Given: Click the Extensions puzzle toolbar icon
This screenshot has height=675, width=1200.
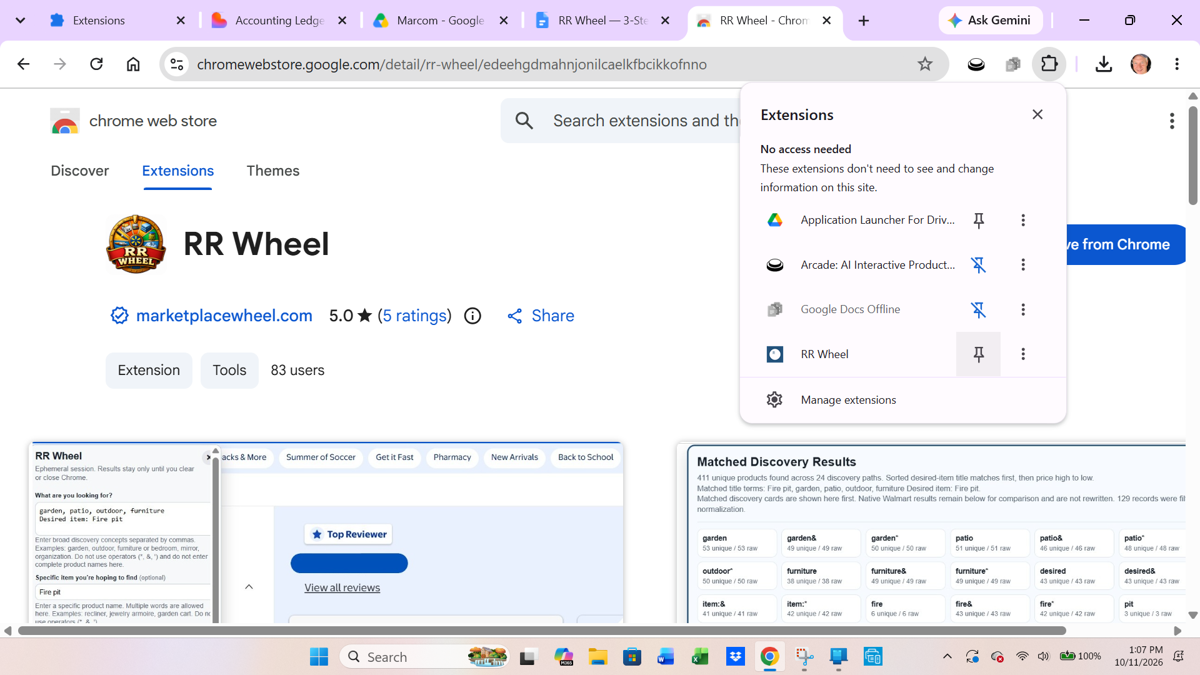Looking at the screenshot, I should pos(1049,64).
